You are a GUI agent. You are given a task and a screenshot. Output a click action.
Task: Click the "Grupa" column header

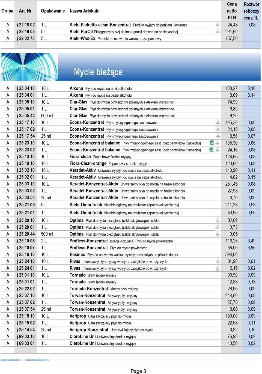(7, 11)
